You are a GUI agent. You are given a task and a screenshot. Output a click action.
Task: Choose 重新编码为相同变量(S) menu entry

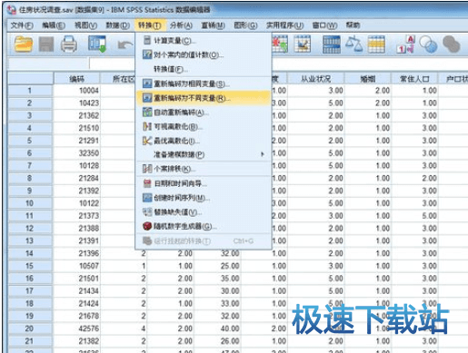[203, 83]
